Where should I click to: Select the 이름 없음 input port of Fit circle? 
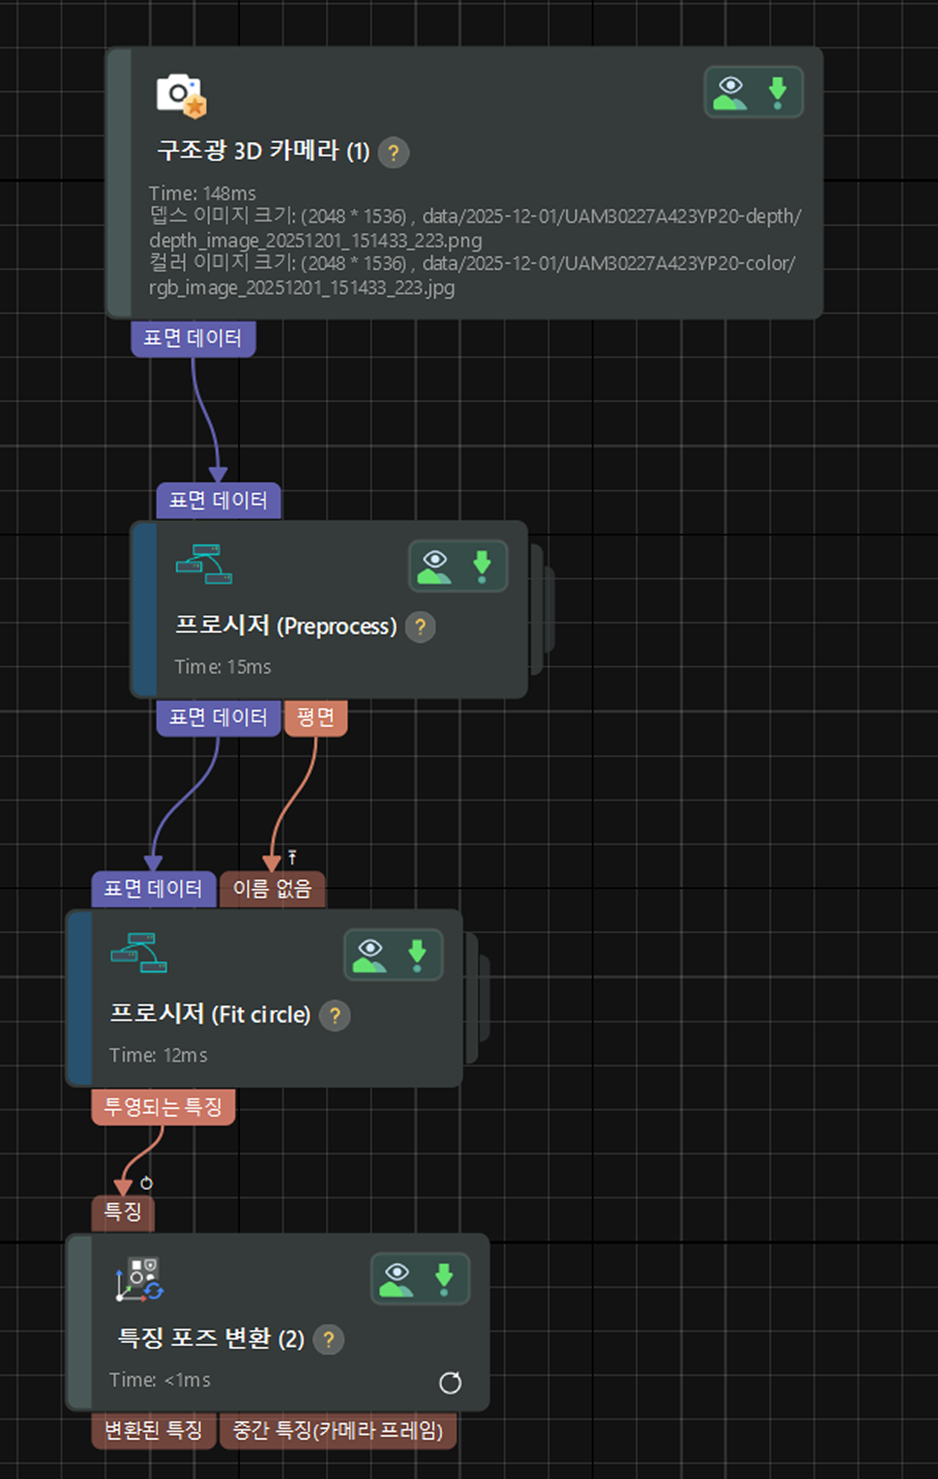273,889
